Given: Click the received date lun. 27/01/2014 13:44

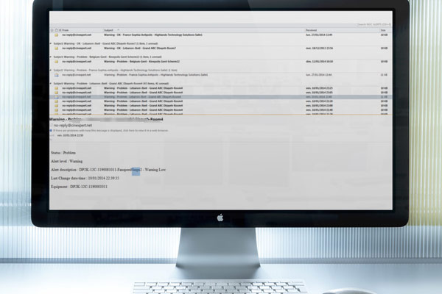Looking at the screenshot, I should pyautogui.click(x=319, y=75).
